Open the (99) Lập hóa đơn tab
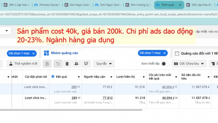Image resolution: width=218 pixels, height=123 pixels. point(200,5)
